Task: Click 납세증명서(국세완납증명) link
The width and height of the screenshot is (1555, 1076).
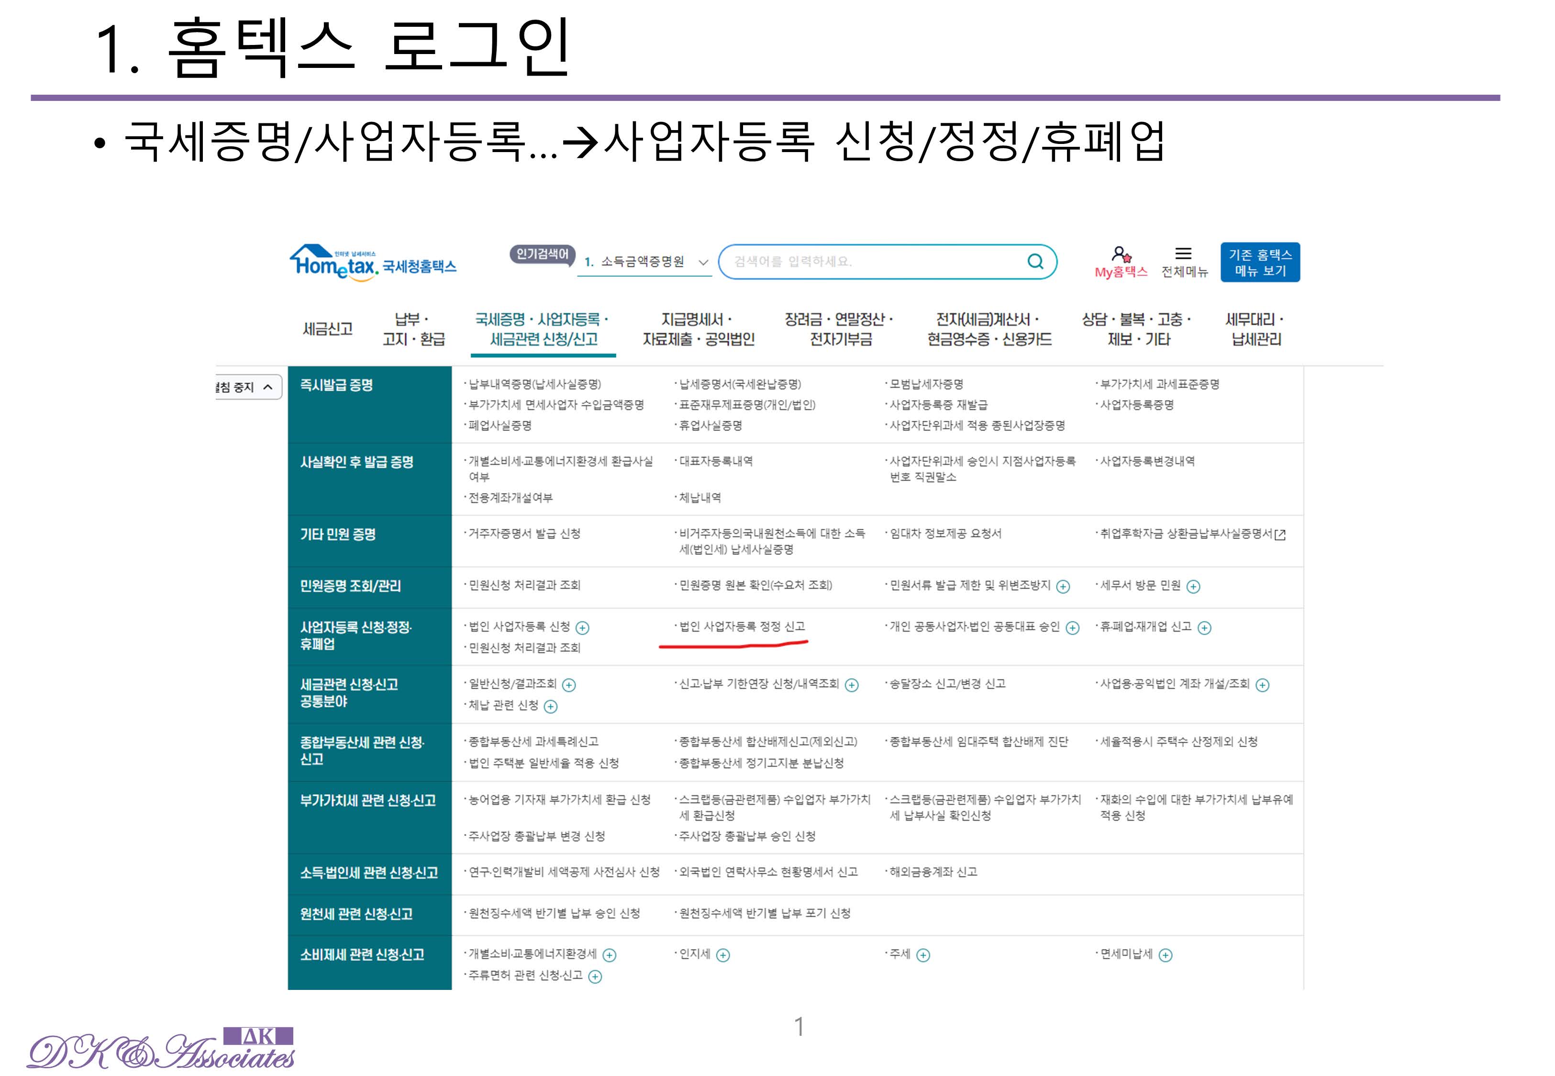Action: click(x=740, y=384)
